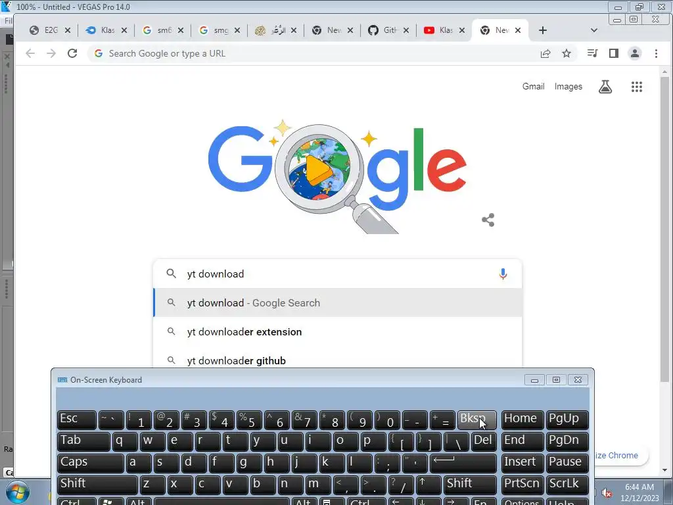
Task: Toggle ScrLk key on keyboard
Action: tap(567, 485)
